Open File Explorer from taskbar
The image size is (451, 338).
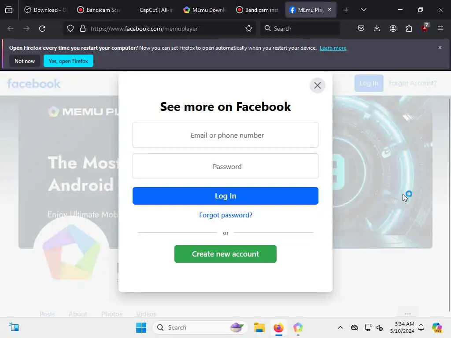(x=259, y=327)
